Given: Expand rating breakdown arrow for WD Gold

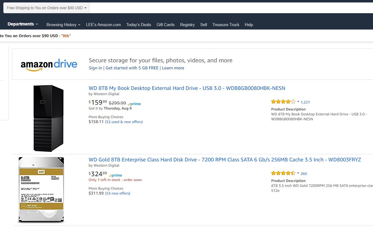Looking at the screenshot, I should 298,173.
